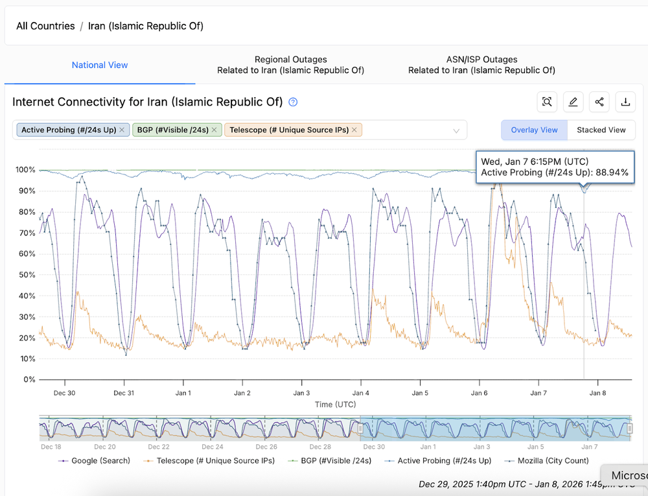
Task: Switch to Stacked View
Action: click(x=601, y=130)
